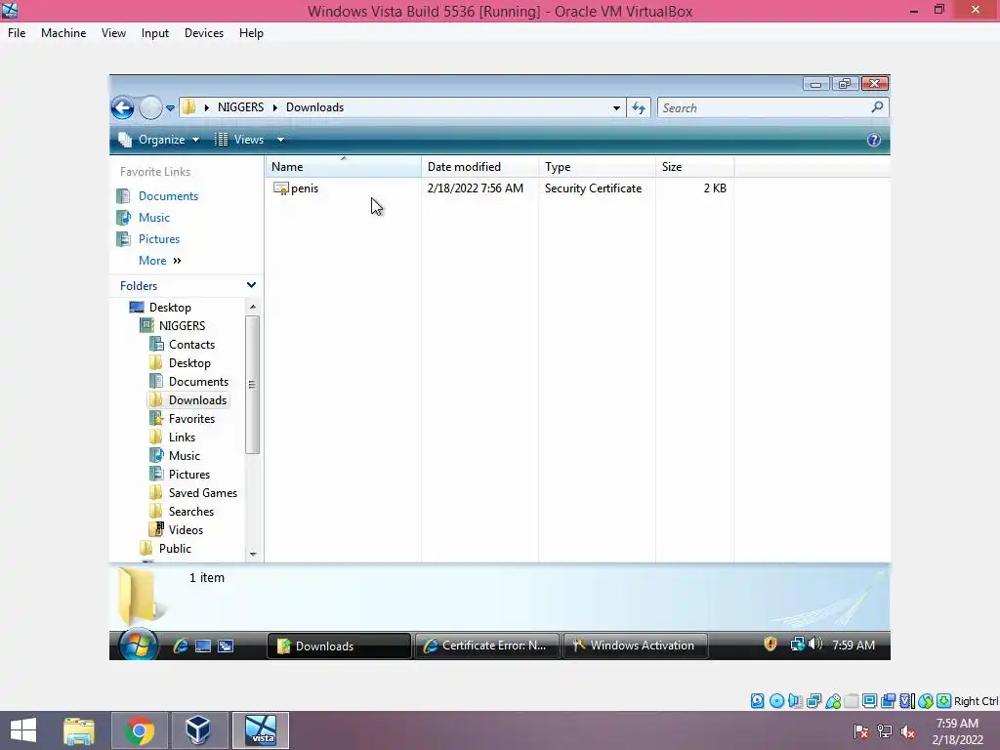Open the Organize menu
The width and height of the screenshot is (1000, 750).
click(159, 140)
